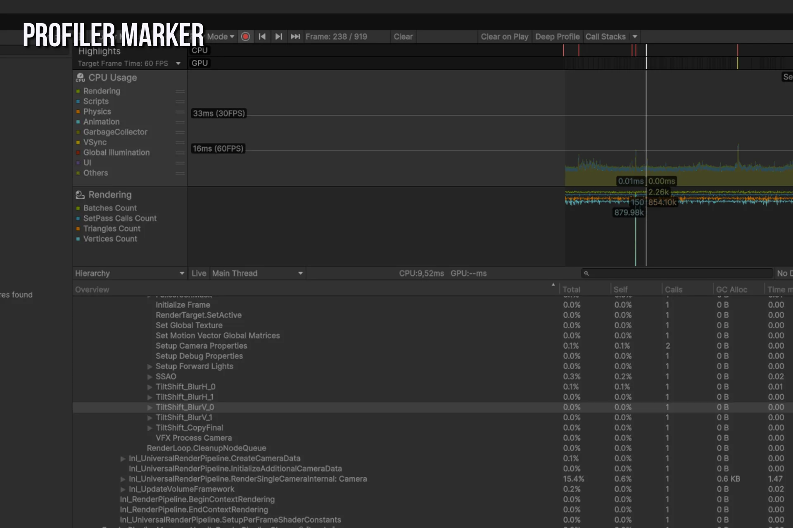
Task: Click the Rendering module camera icon
Action: pos(79,194)
